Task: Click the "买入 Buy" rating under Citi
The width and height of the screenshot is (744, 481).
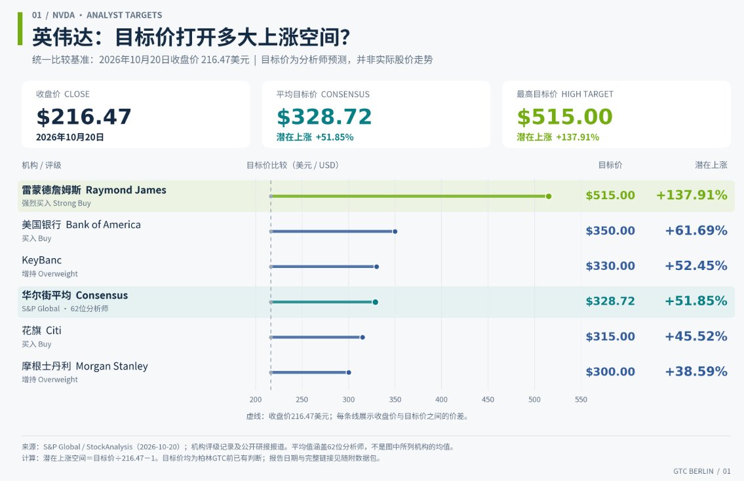Action: coord(37,345)
